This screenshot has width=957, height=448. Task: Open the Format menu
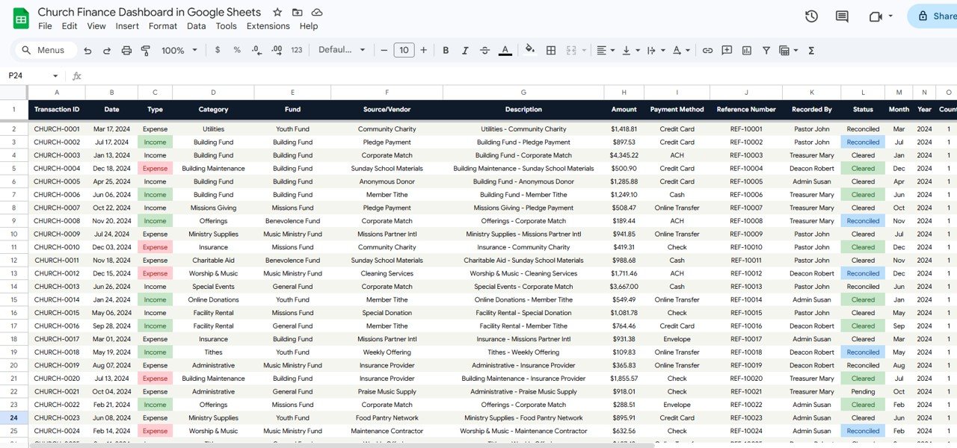tap(162, 25)
